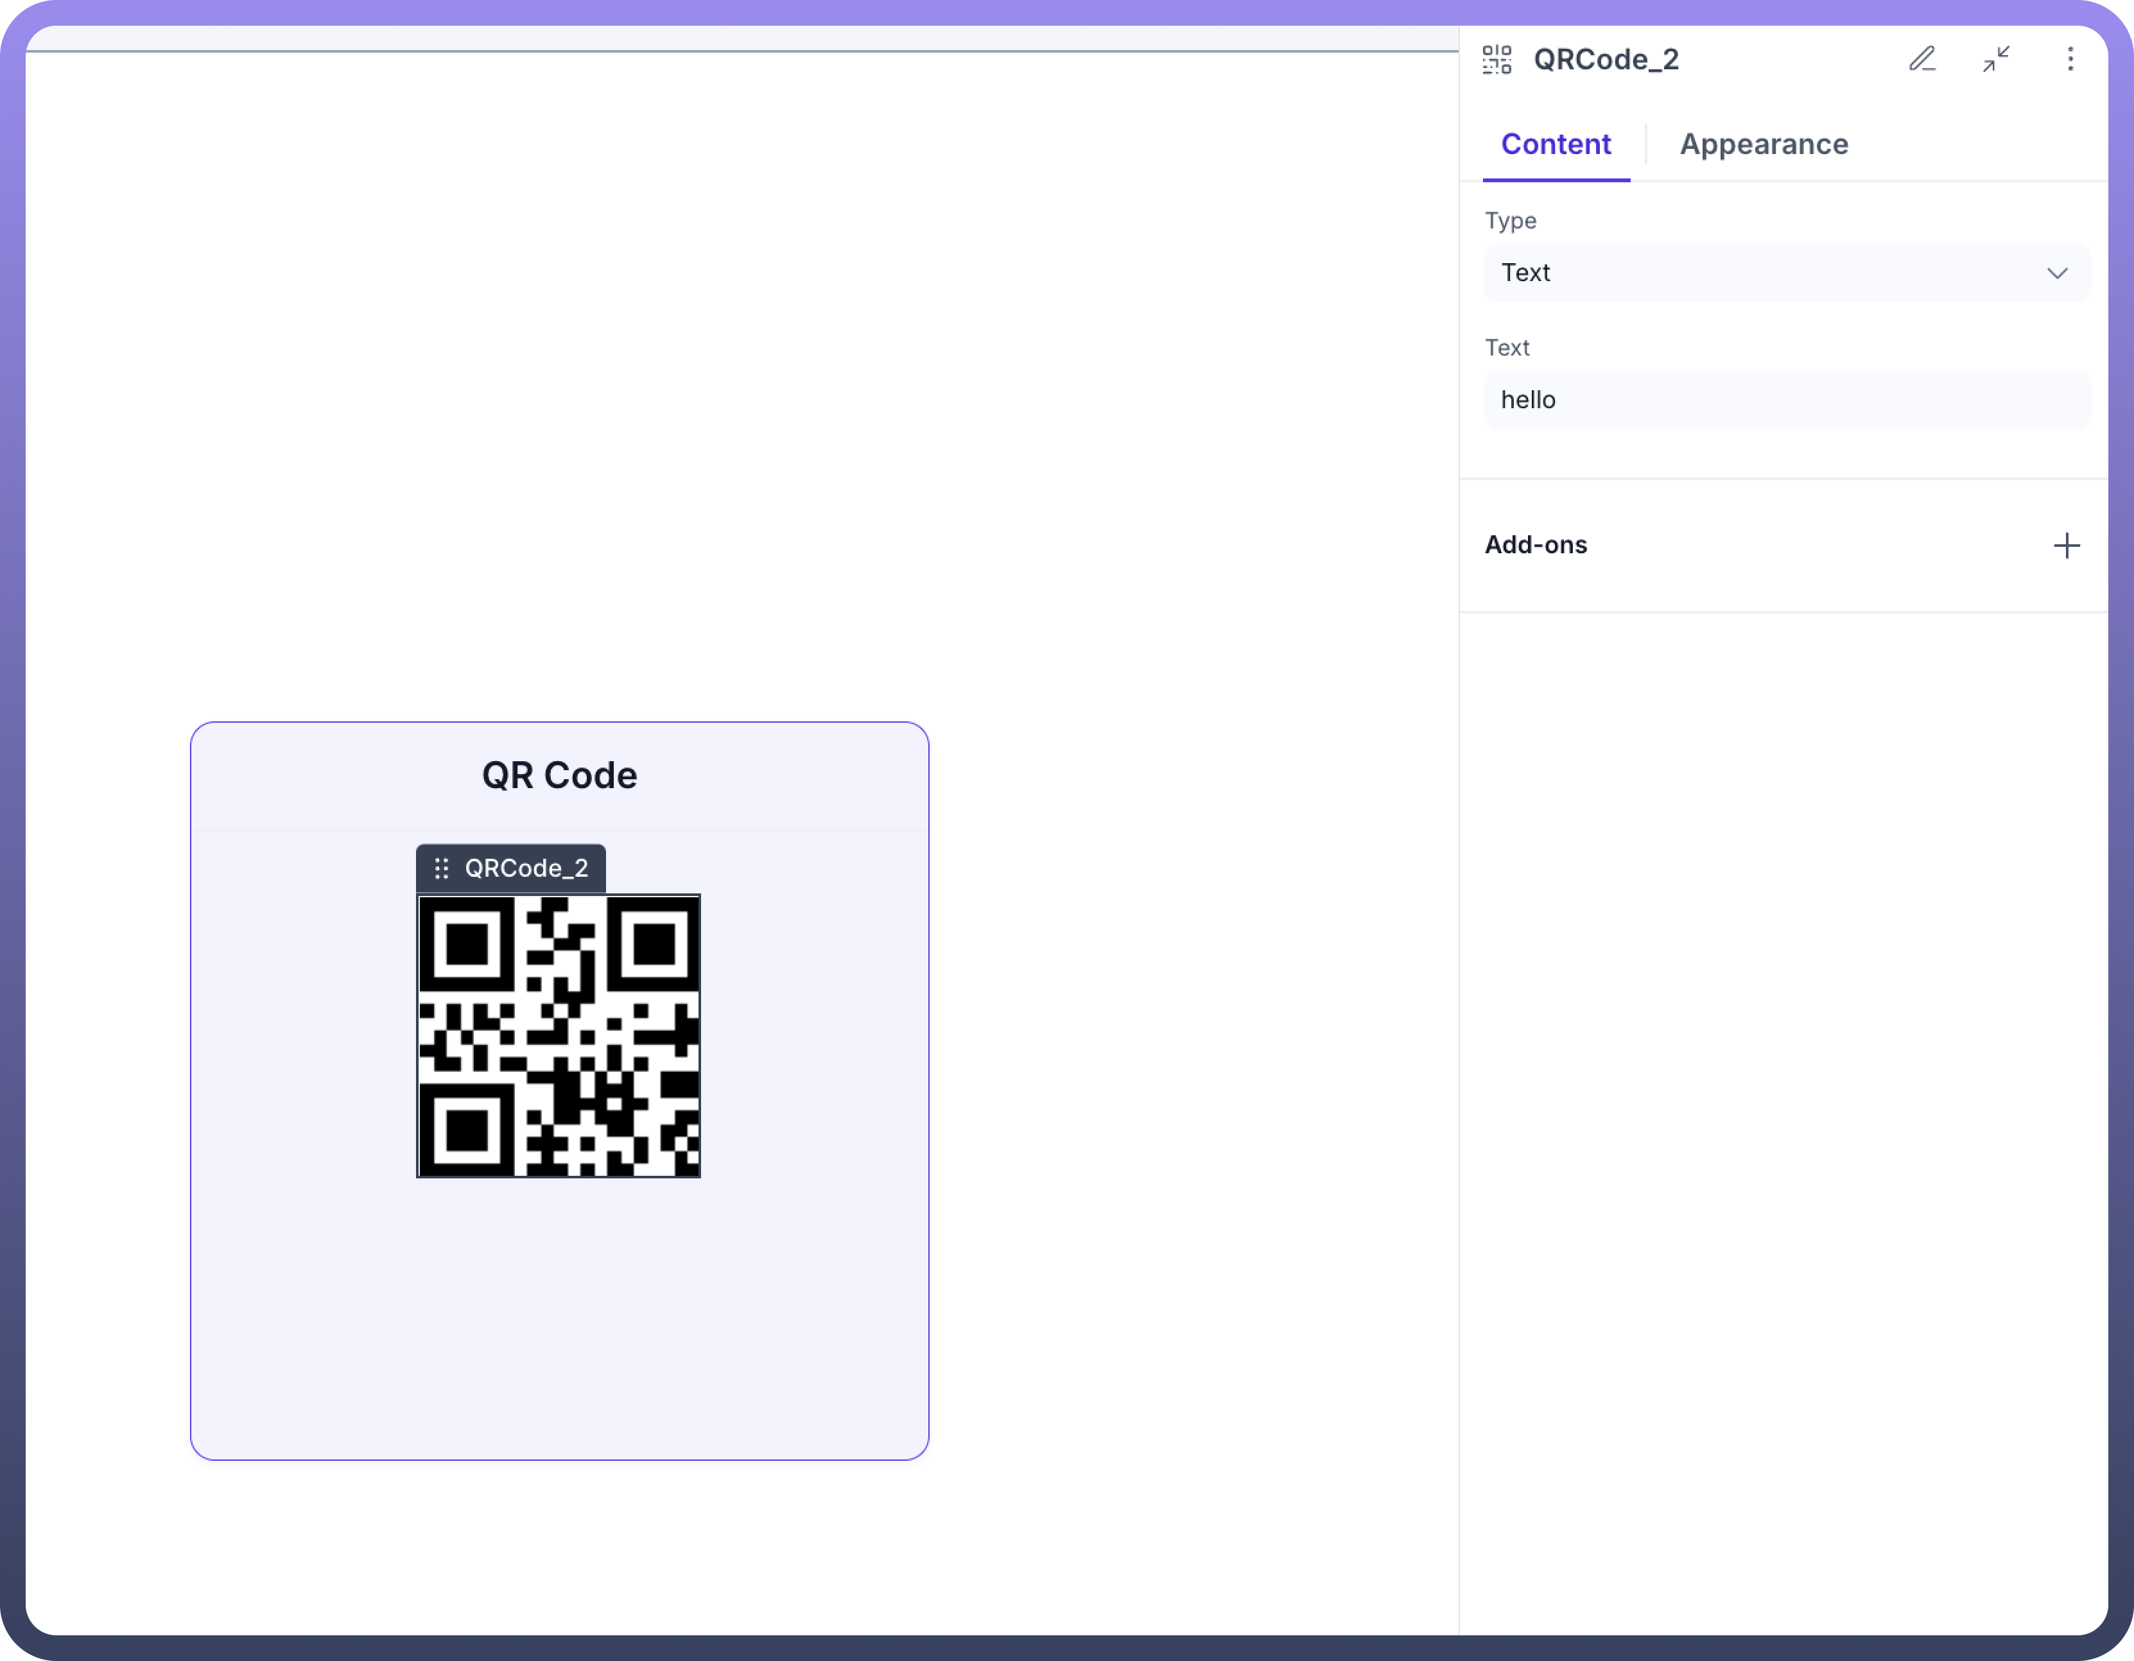Focus the Text input containing hello
Screen dimensions: 2134x1661
coord(1786,400)
